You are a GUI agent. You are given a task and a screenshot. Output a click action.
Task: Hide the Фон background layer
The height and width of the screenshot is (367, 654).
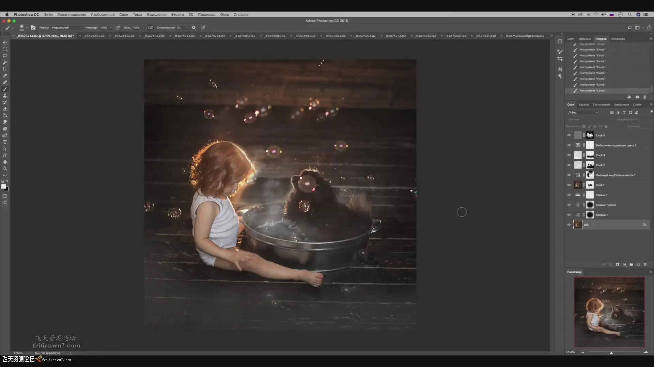tap(569, 225)
